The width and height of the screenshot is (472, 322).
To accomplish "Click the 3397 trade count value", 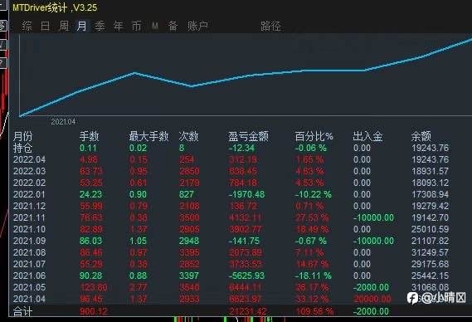I will [189, 276].
